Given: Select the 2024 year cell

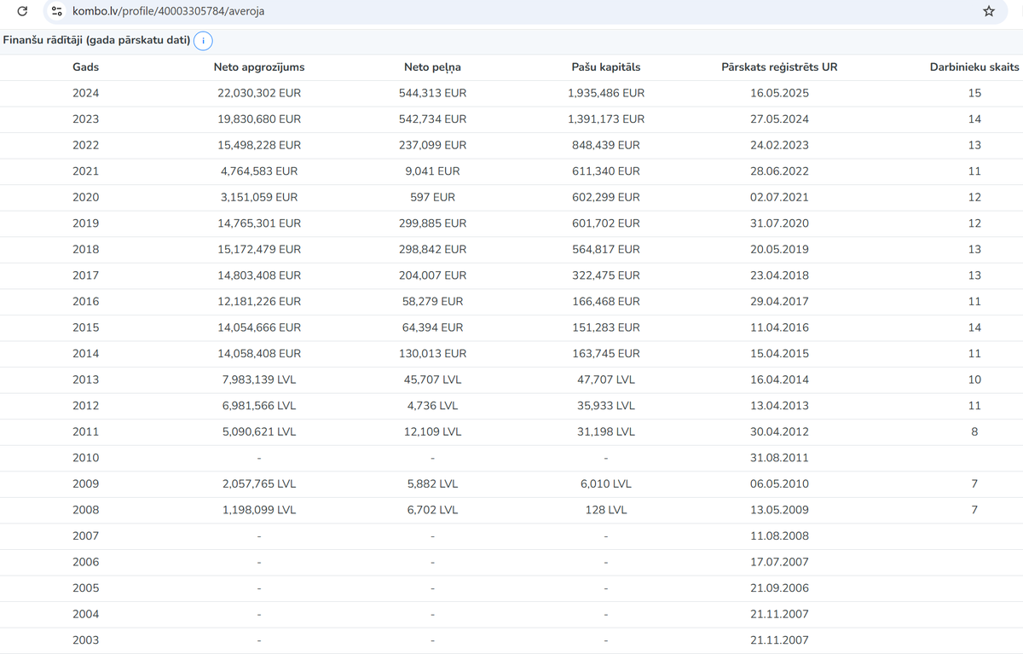Looking at the screenshot, I should (86, 93).
